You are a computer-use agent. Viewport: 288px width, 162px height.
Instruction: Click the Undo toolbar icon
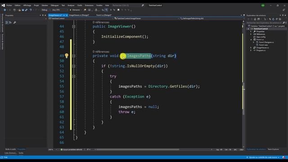pos(31,10)
